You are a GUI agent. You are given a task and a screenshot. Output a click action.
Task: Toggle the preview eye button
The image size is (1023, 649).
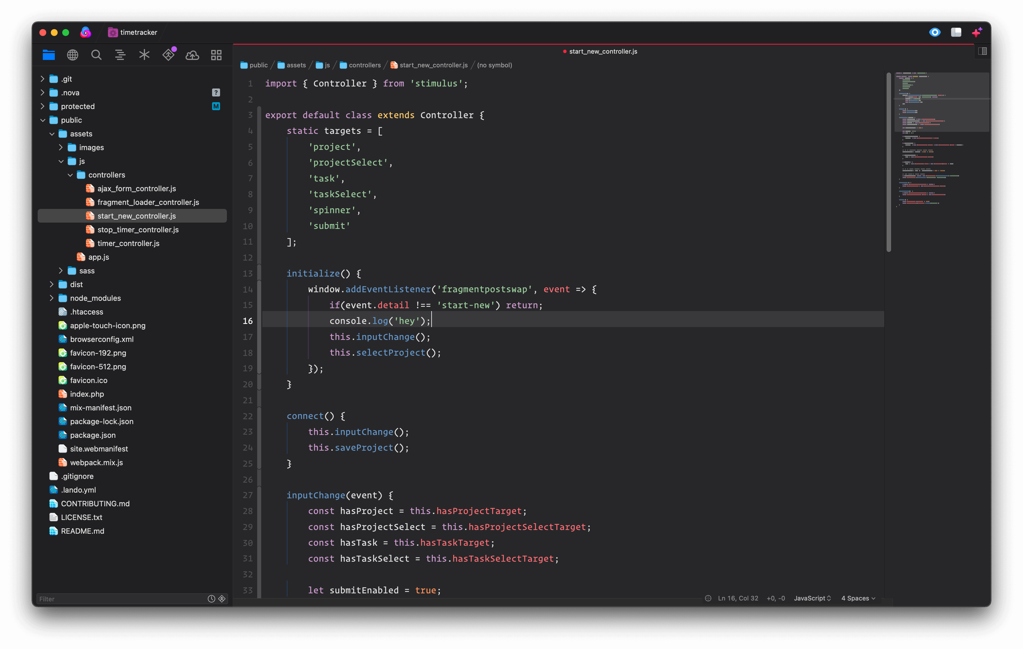pyautogui.click(x=935, y=32)
